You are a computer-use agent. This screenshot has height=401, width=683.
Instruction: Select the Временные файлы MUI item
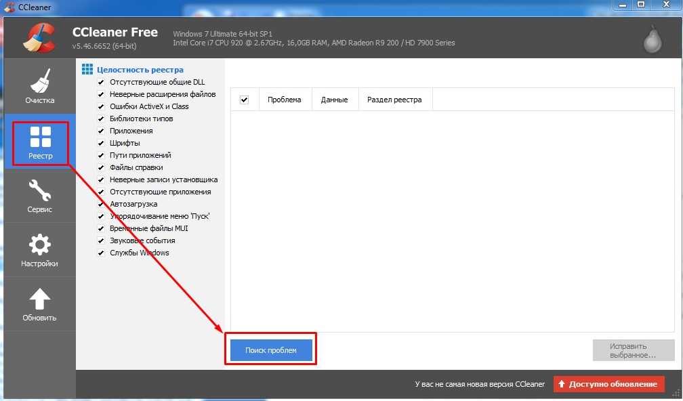[x=148, y=228]
